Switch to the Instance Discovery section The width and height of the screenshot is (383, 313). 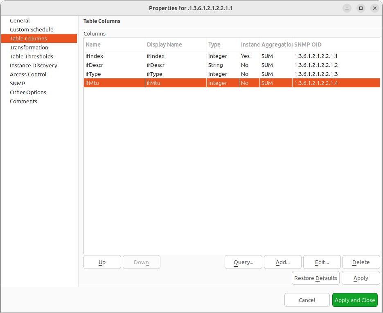(x=33, y=65)
